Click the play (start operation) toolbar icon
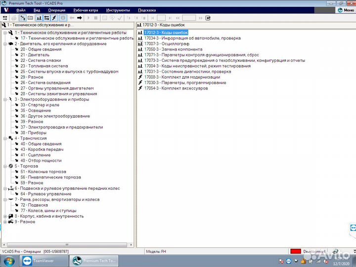Viewport: 356px width, 267px height. point(89,18)
